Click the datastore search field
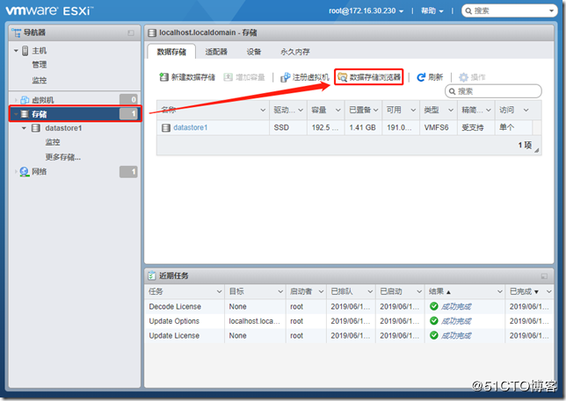Screen dimensions: 566x401 (x=493, y=91)
